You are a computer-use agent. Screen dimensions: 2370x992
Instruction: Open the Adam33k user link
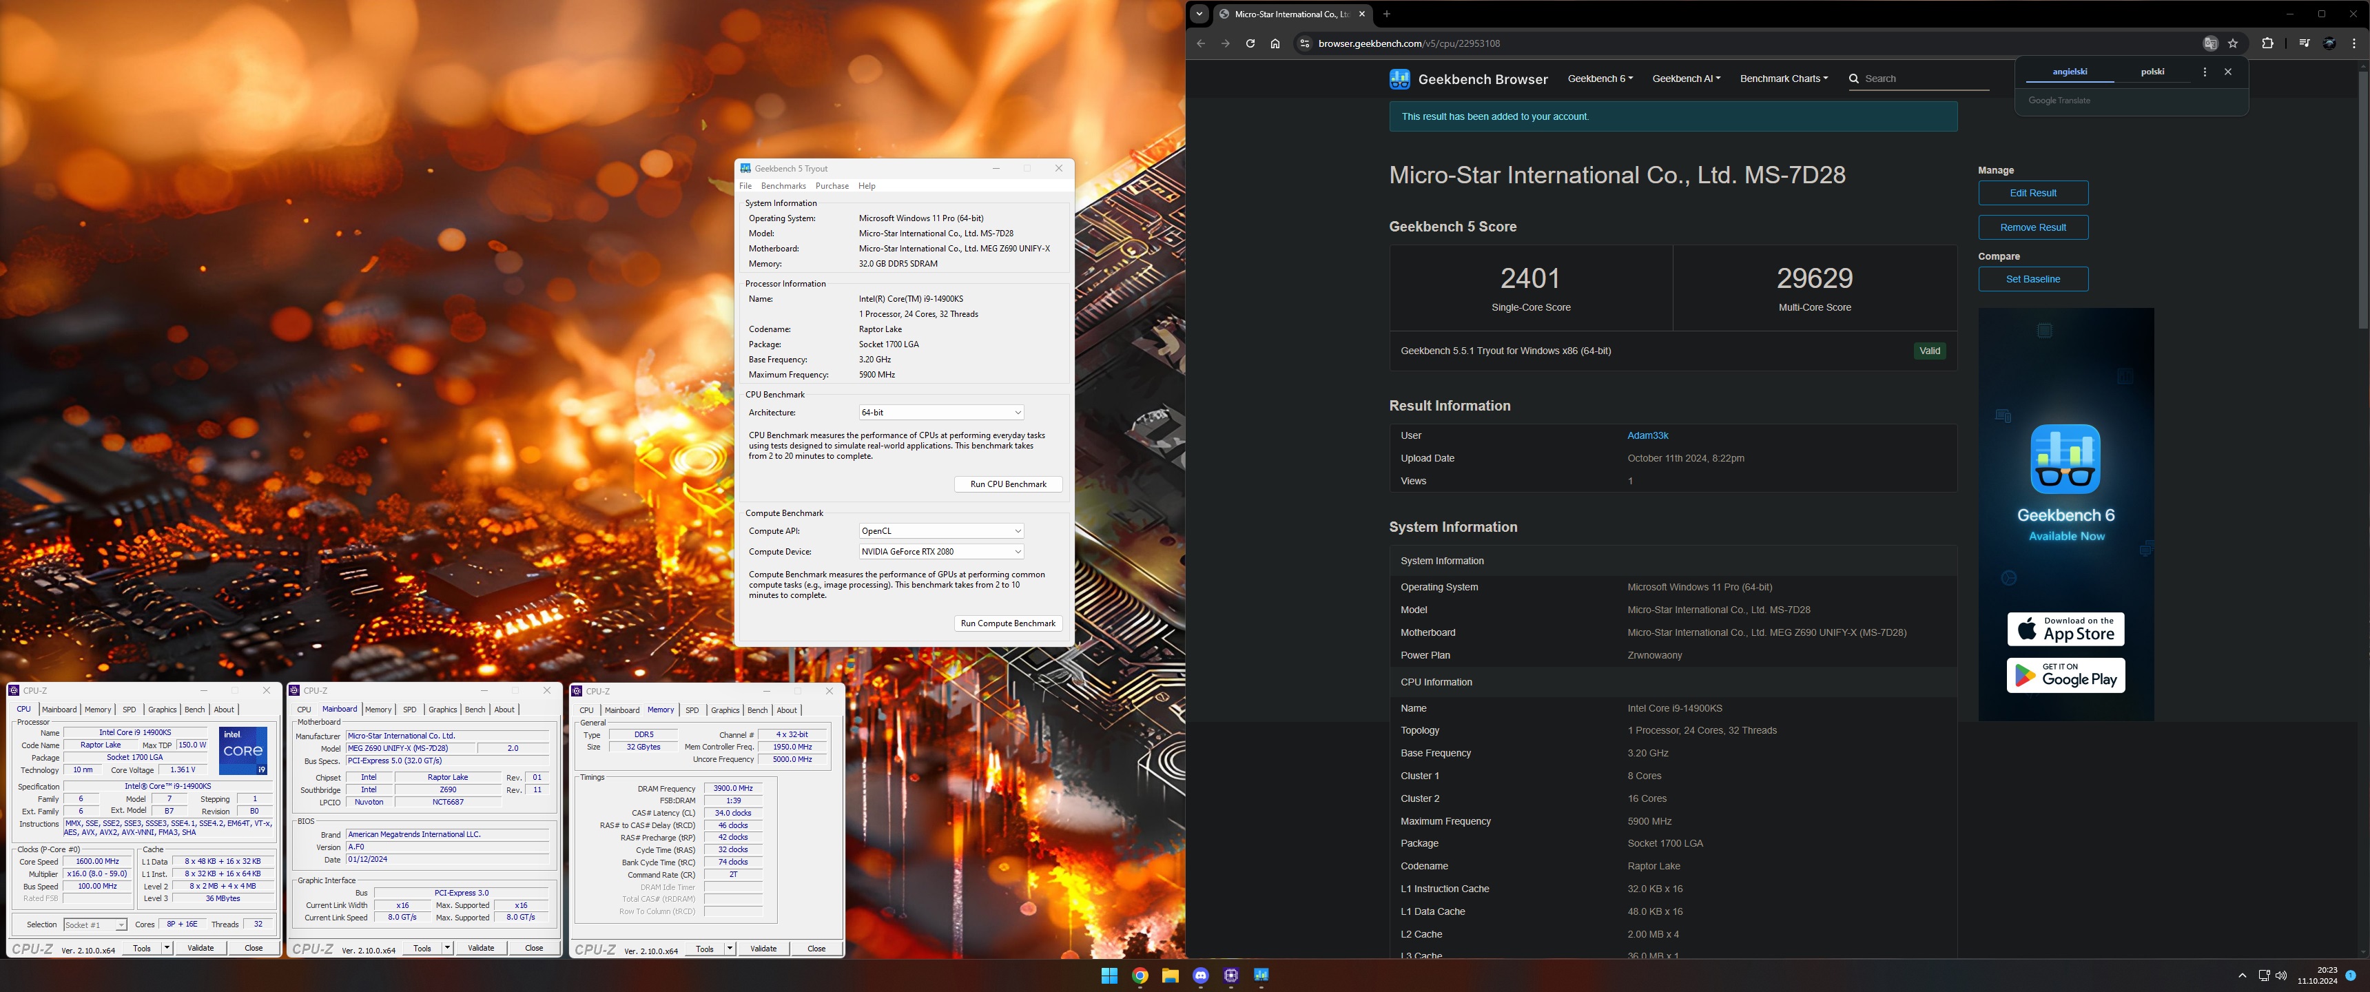(x=1648, y=436)
